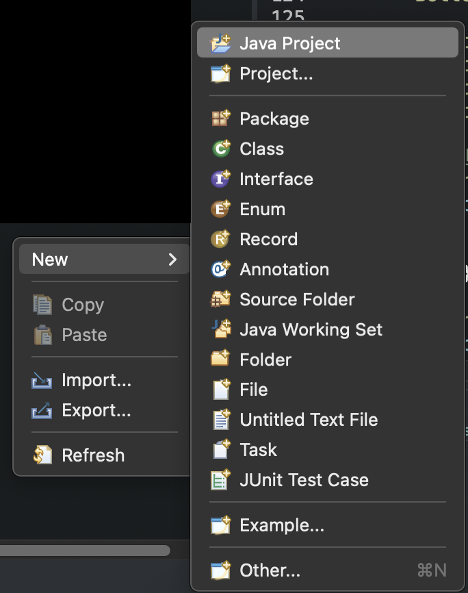
Task: Refresh the workspace from context menu
Action: pos(104,455)
